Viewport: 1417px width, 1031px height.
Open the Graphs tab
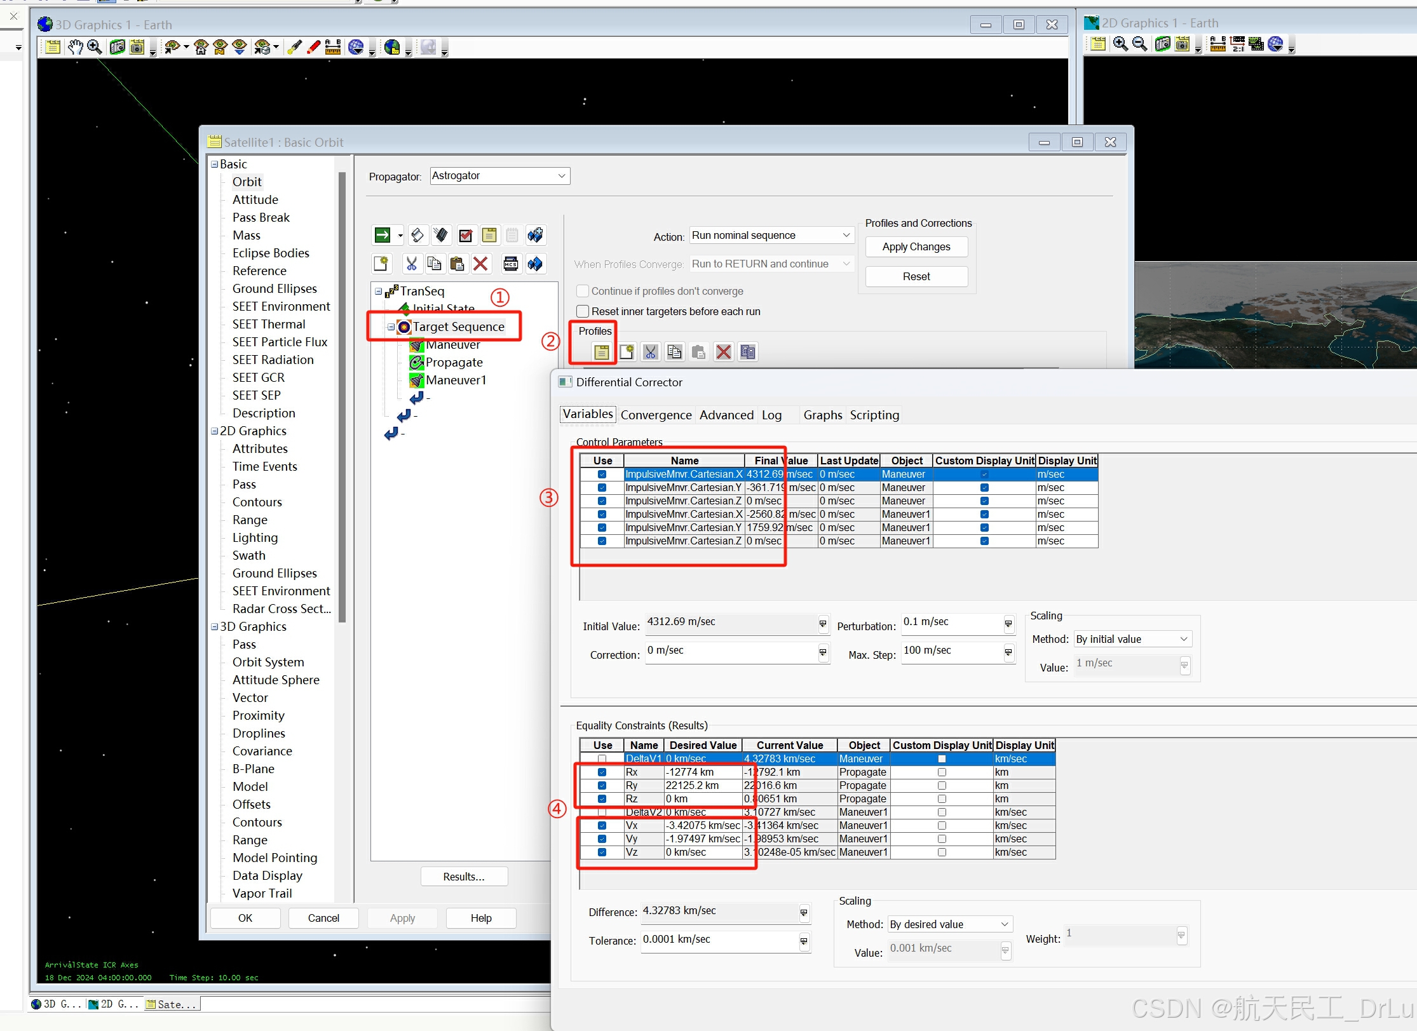pos(822,415)
